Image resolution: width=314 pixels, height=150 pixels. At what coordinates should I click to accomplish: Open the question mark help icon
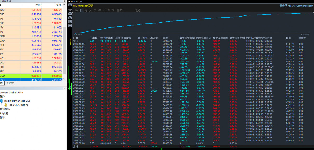(x=70, y=18)
